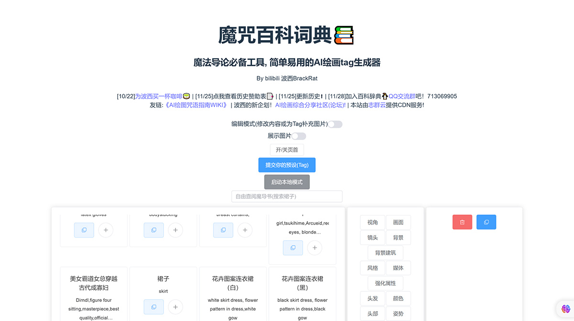Click the blue copy button in the right panel
Image resolution: width=574 pixels, height=321 pixels.
pos(486,222)
